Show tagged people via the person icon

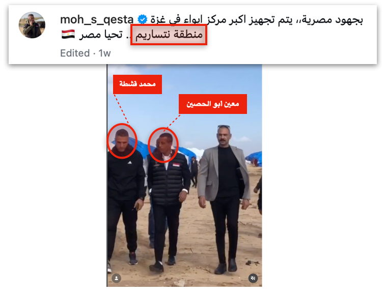point(117,278)
